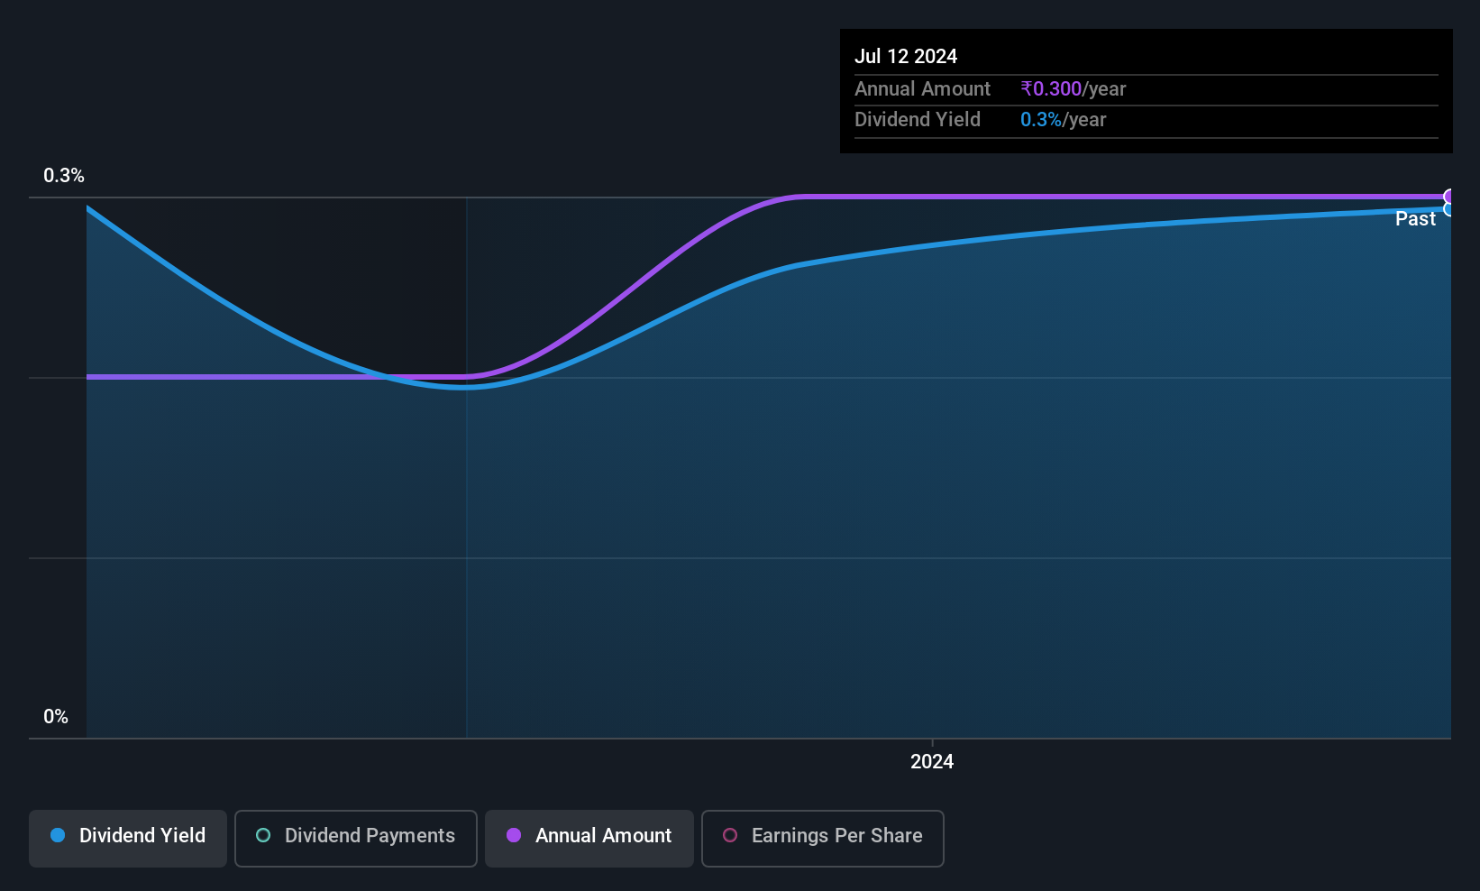Image resolution: width=1480 pixels, height=891 pixels.
Task: Click the 'Past' label on chart
Action: (x=1415, y=219)
